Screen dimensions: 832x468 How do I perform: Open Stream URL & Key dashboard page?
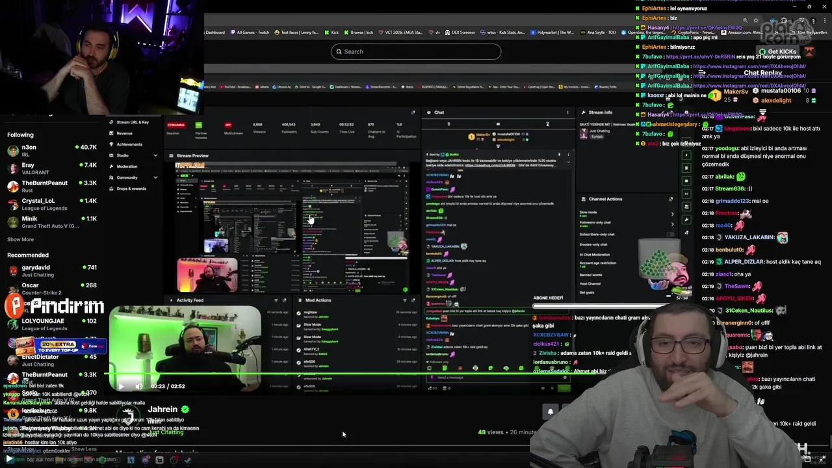point(133,122)
